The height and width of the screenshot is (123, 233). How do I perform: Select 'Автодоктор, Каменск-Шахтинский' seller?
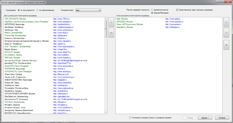coord(19,110)
